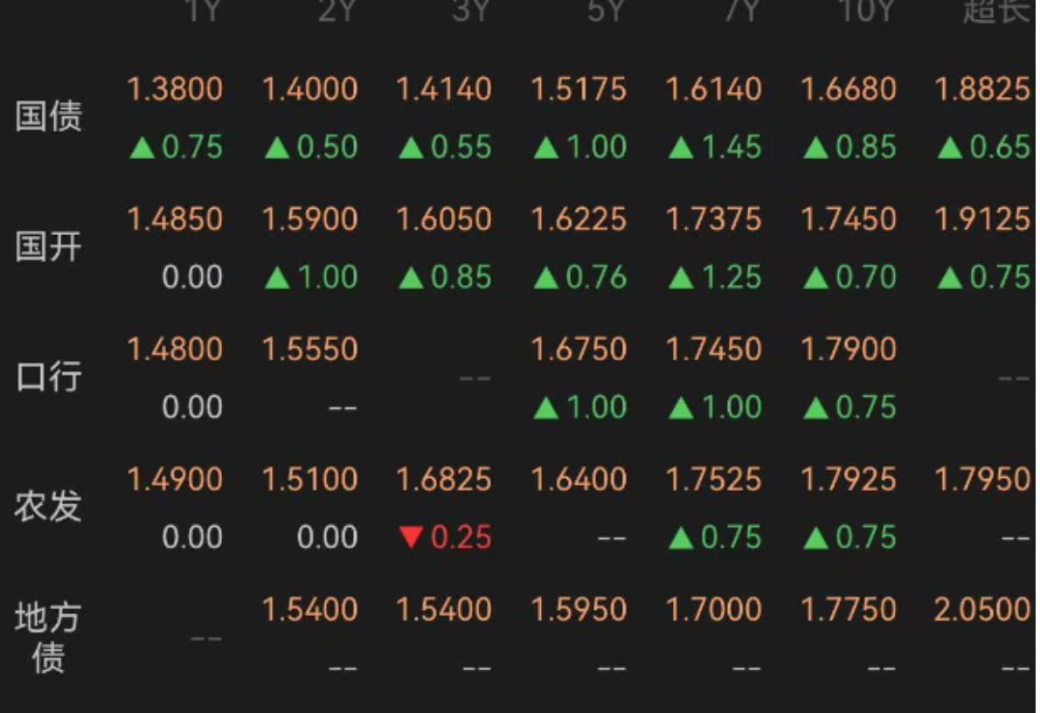Click the green arrow next to 国开 5Y 0.76
Viewport: 1040px width, 713px height.
[x=546, y=277]
